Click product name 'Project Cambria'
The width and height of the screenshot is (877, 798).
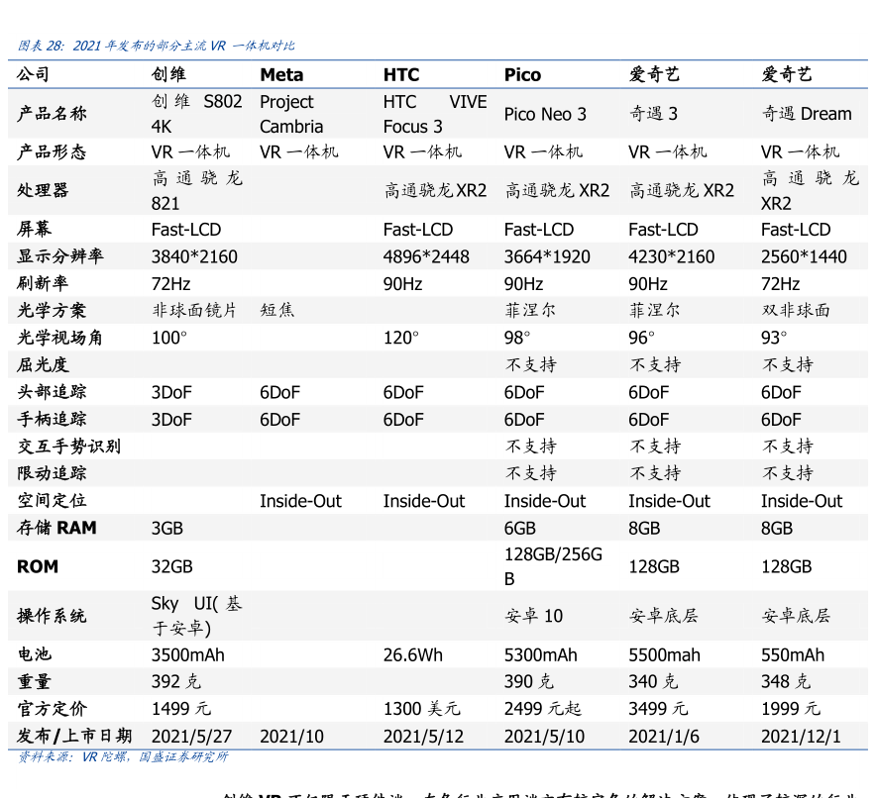(x=291, y=114)
